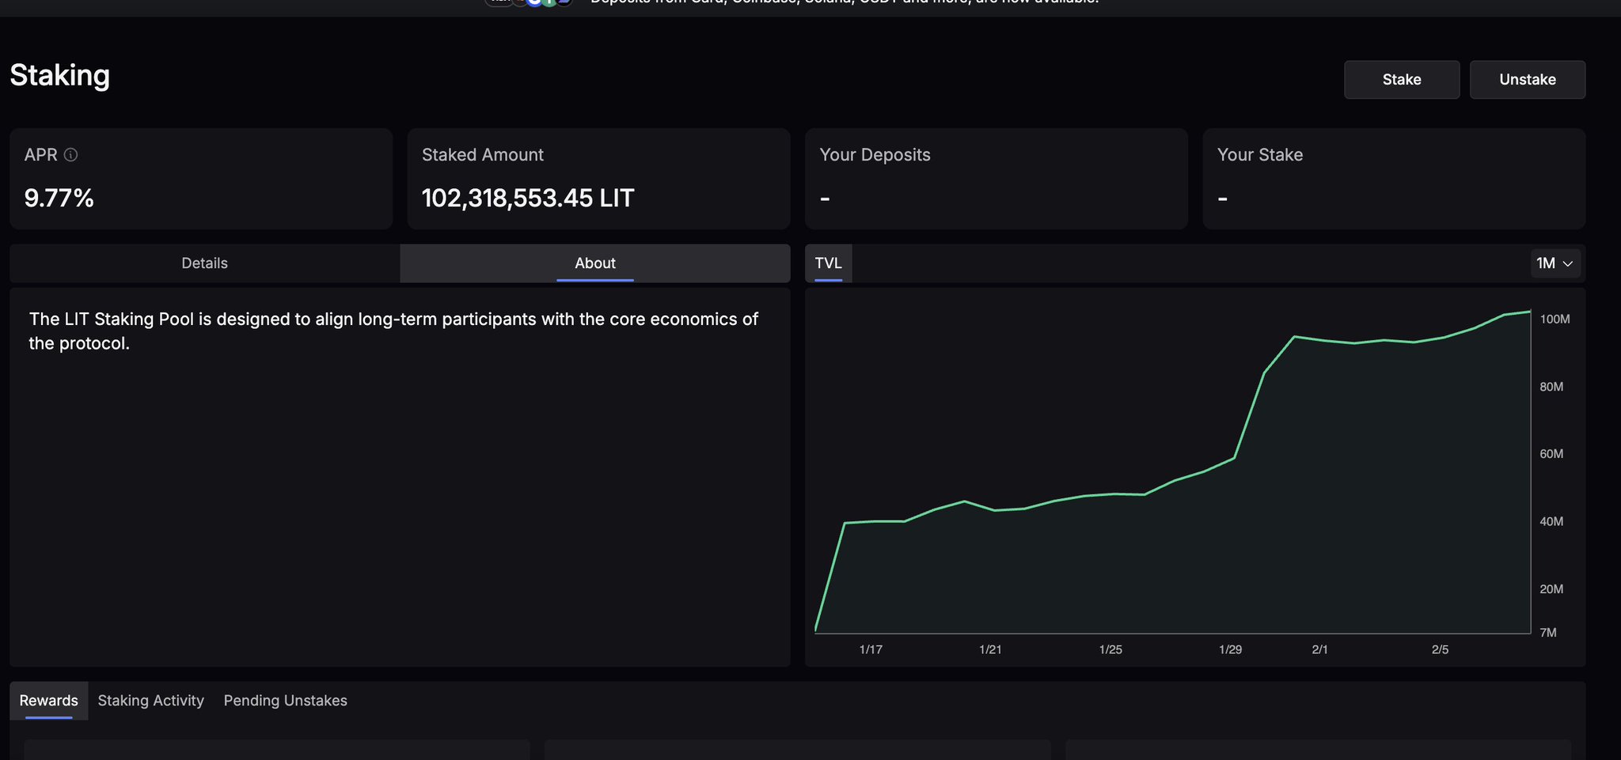Screen dimensions: 1621x760
Task: Open the Rewards tab
Action: tap(48, 701)
